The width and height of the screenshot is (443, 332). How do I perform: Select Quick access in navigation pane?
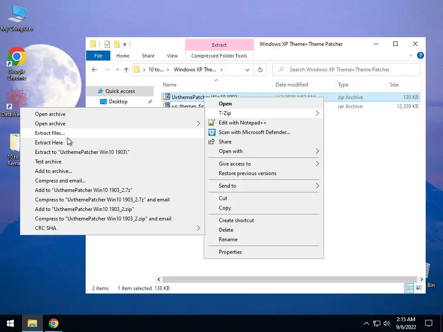click(x=120, y=91)
